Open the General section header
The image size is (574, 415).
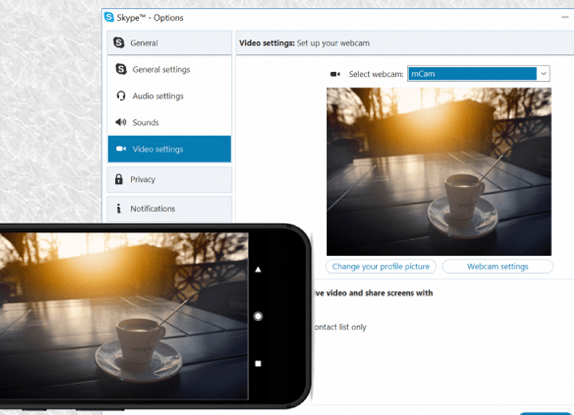click(x=169, y=43)
